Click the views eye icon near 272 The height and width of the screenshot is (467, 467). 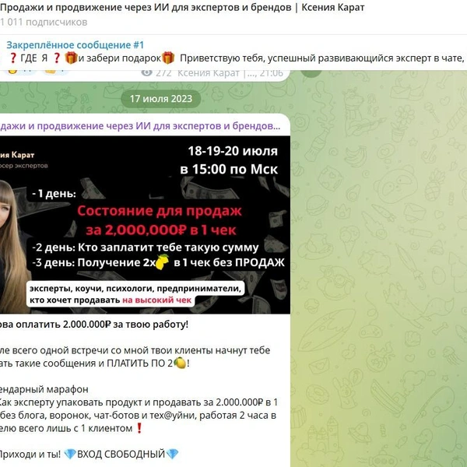pos(146,72)
